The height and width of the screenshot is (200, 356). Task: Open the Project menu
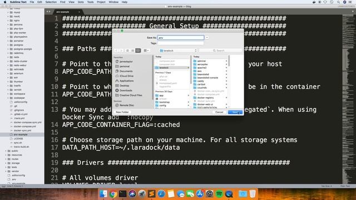[x=101, y=2]
